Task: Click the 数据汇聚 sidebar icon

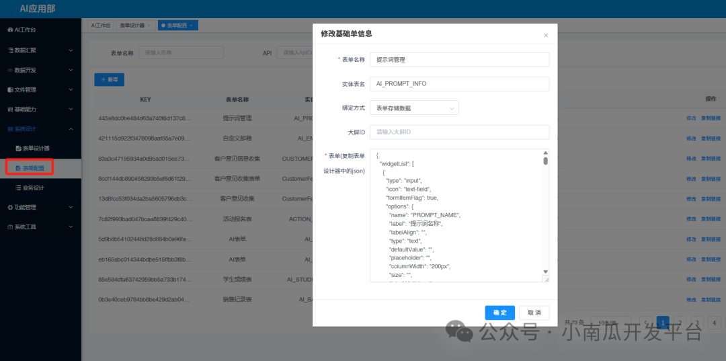Action: click(10, 50)
